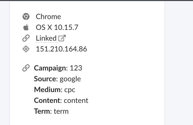Click the bold Term label

pyautogui.click(x=43, y=111)
